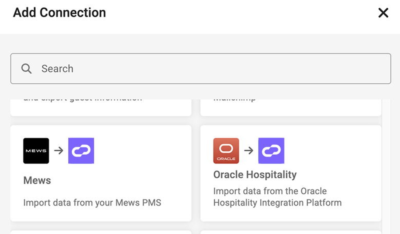The height and width of the screenshot is (234, 400).
Task: Click the purple link icon in Mews card
Action: pyautogui.click(x=81, y=151)
